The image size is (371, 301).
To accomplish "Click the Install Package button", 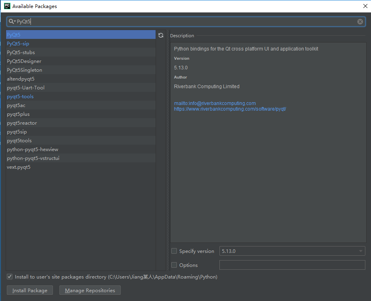I will point(30,290).
